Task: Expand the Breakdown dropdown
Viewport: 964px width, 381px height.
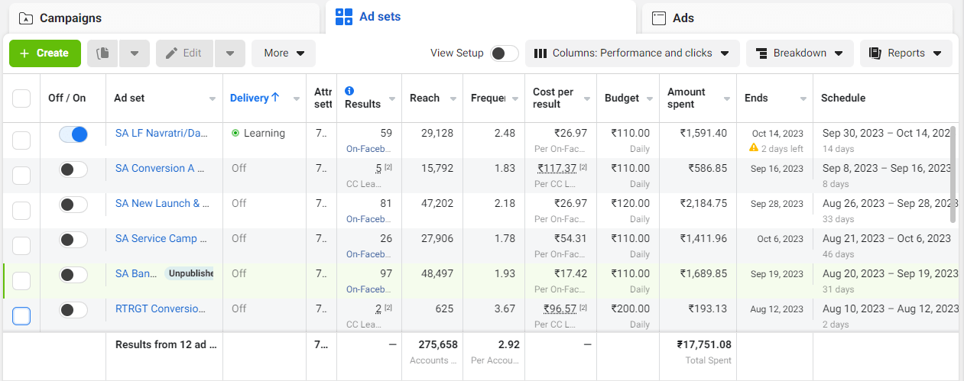Action: pos(799,53)
